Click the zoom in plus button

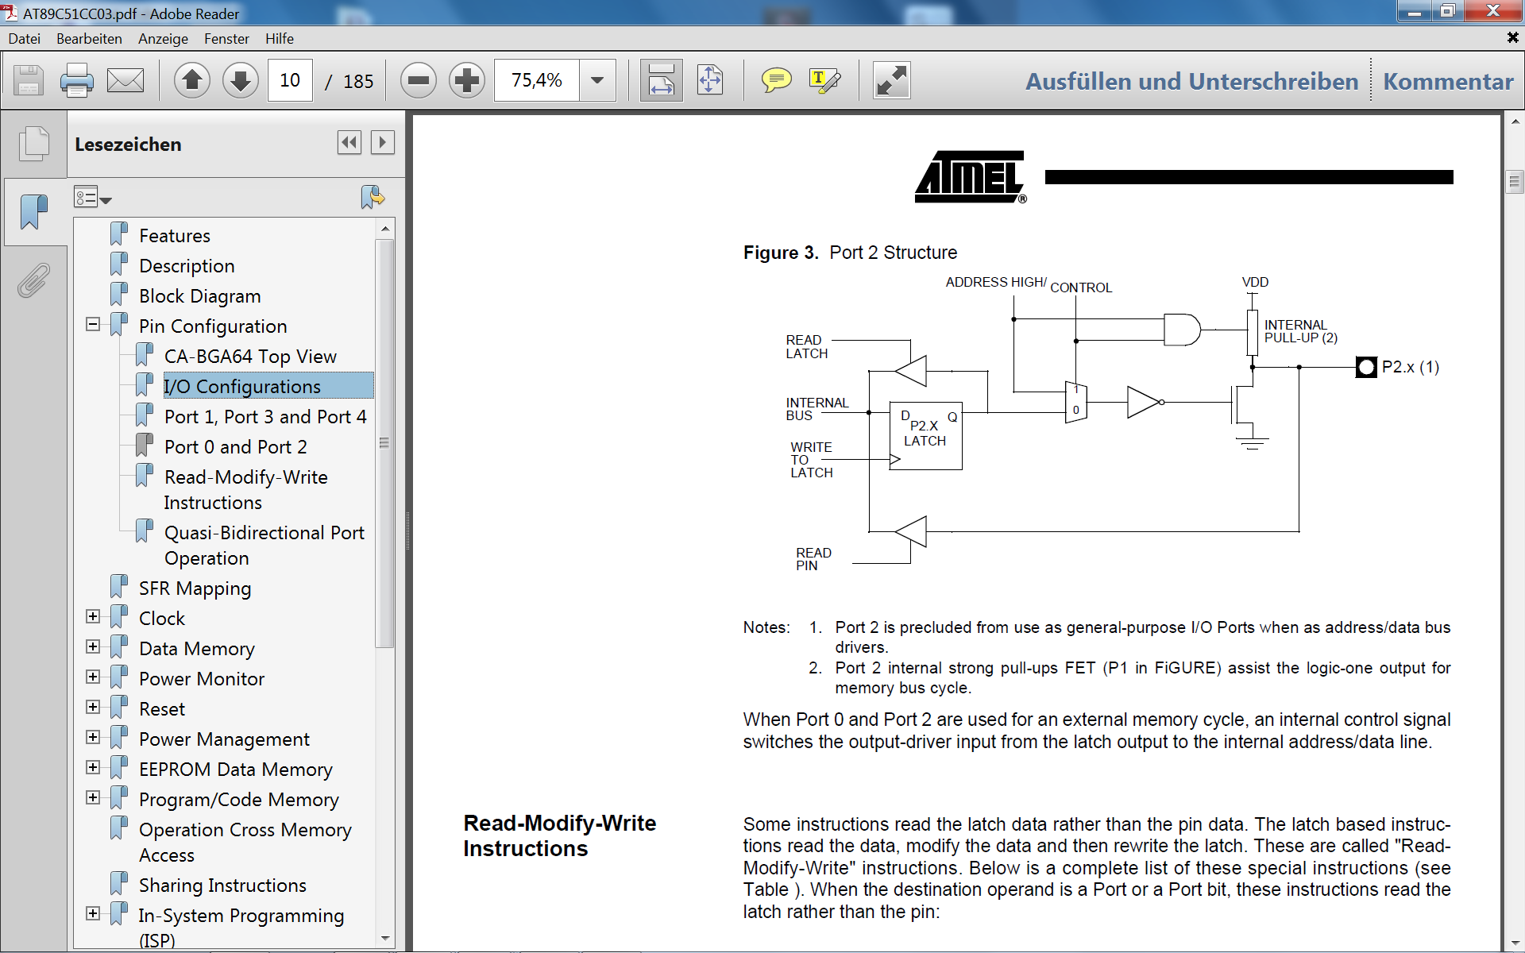point(467,80)
